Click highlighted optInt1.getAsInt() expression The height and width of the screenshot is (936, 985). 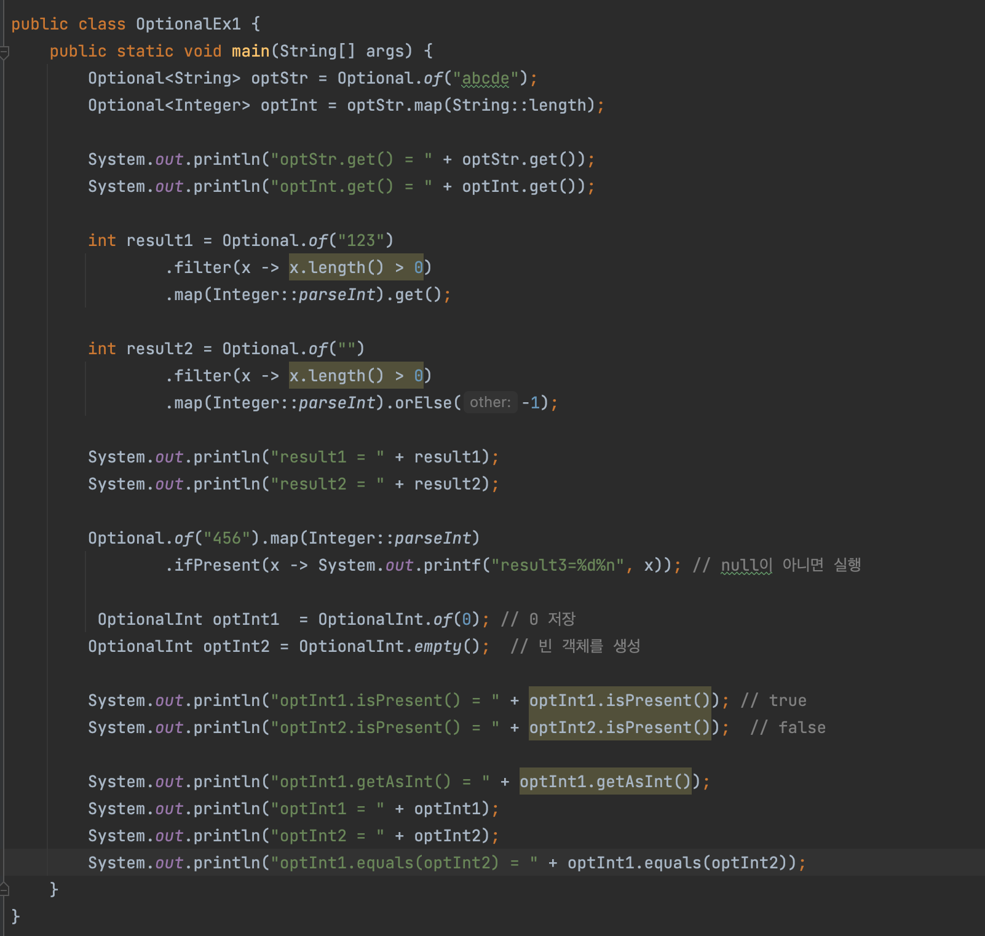[606, 782]
